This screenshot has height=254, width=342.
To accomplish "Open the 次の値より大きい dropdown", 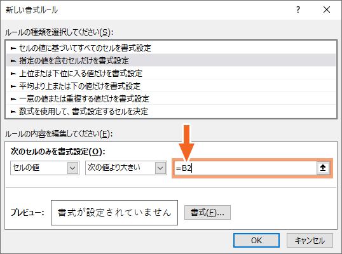I will coord(126,168).
